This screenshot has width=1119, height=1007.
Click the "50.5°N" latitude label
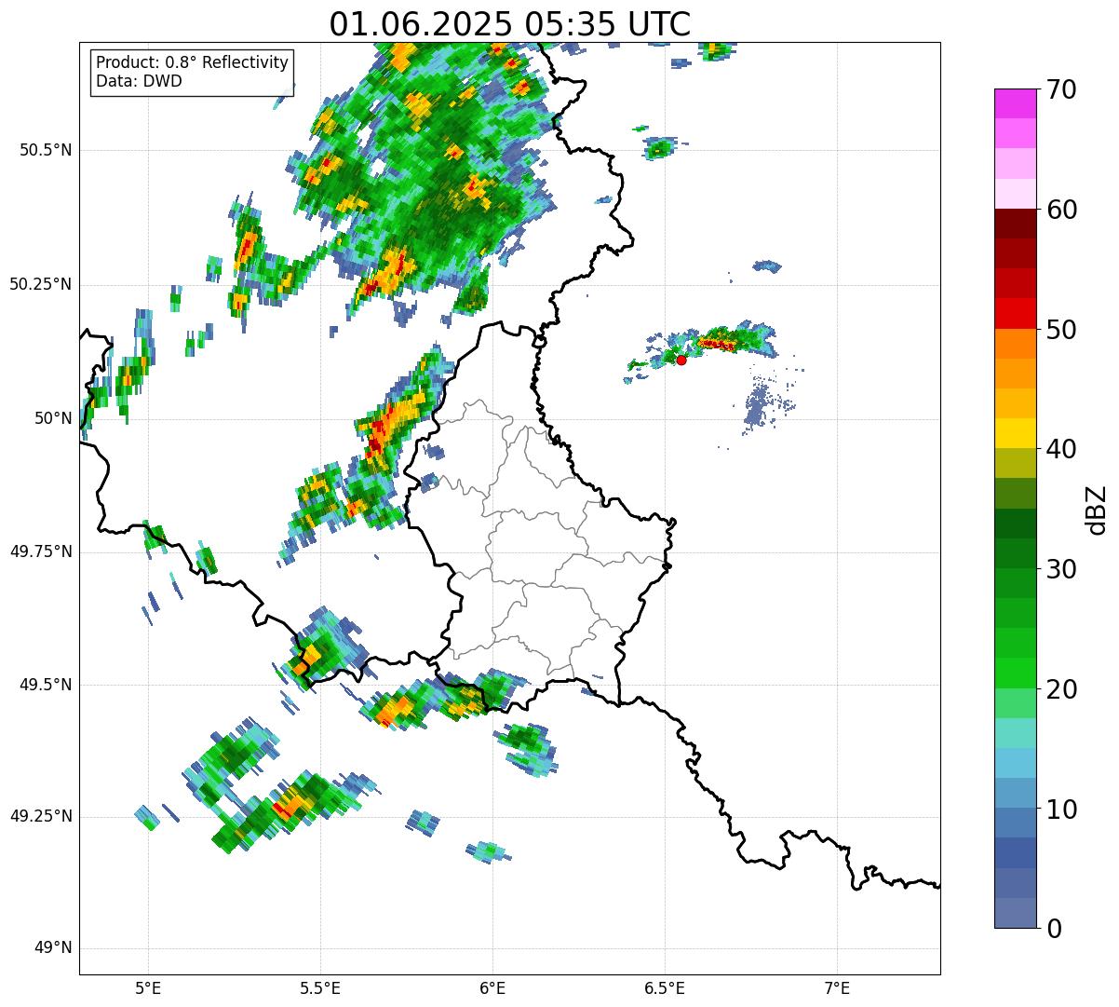pyautogui.click(x=45, y=150)
